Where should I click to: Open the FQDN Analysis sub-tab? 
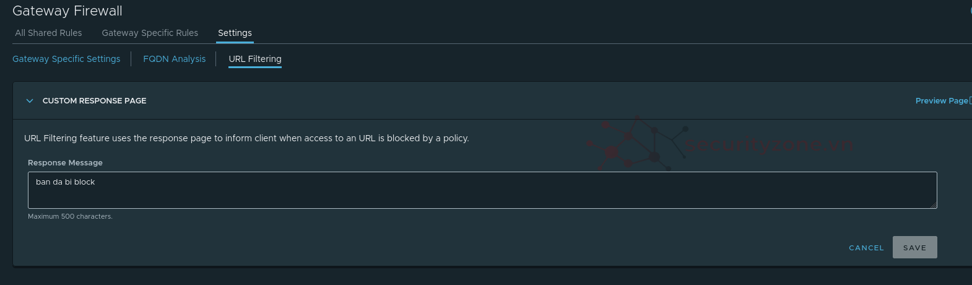(174, 59)
